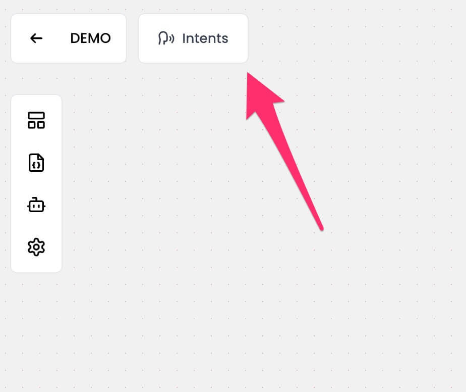Open settings via the gear icon
Viewport: 466px width, 392px height.
point(36,247)
